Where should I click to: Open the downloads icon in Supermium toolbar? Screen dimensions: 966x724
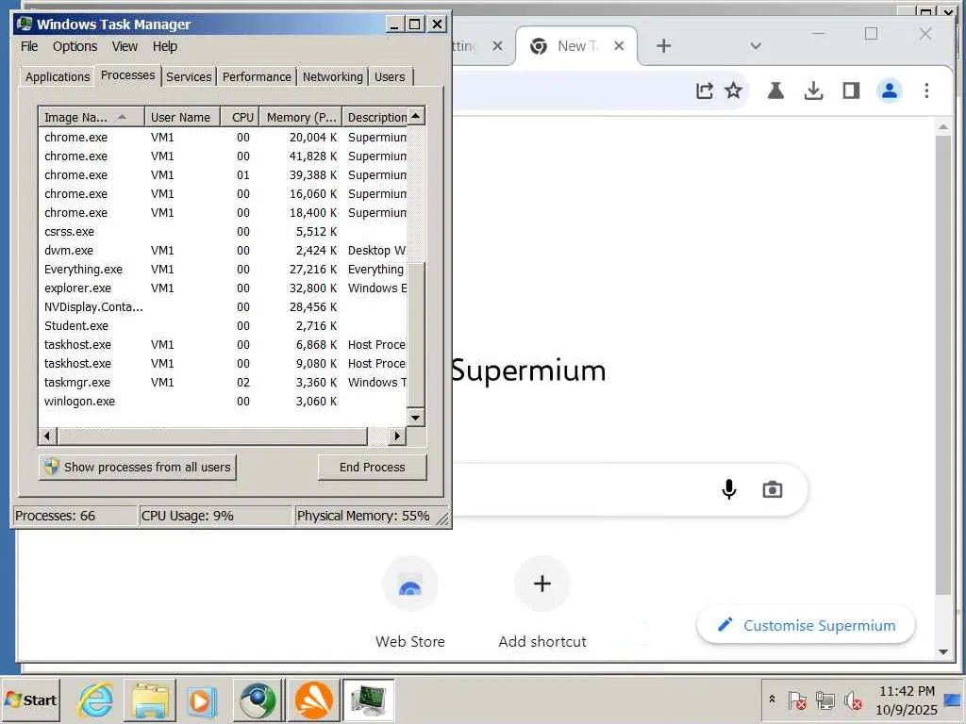813,91
